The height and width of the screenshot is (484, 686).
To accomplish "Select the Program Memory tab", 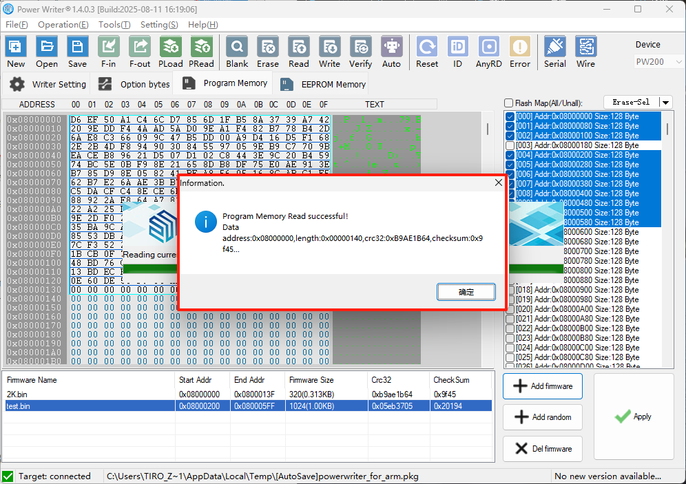I will click(x=224, y=83).
